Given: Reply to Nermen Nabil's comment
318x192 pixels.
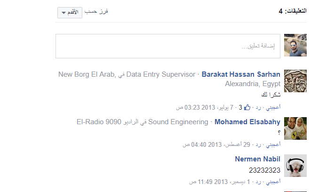Looking at the screenshot, I should point(258,181).
